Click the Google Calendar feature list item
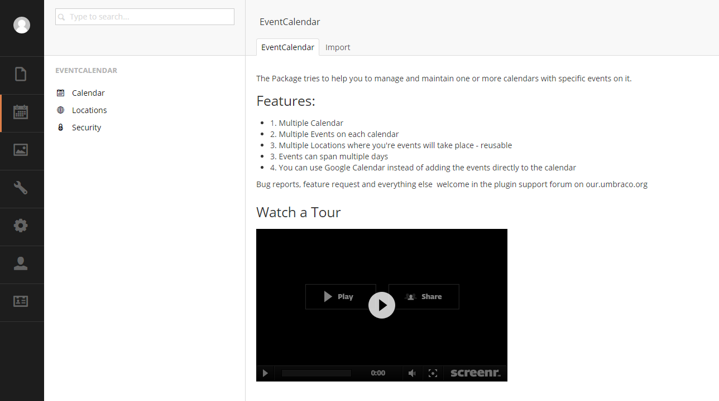 pyautogui.click(x=423, y=168)
